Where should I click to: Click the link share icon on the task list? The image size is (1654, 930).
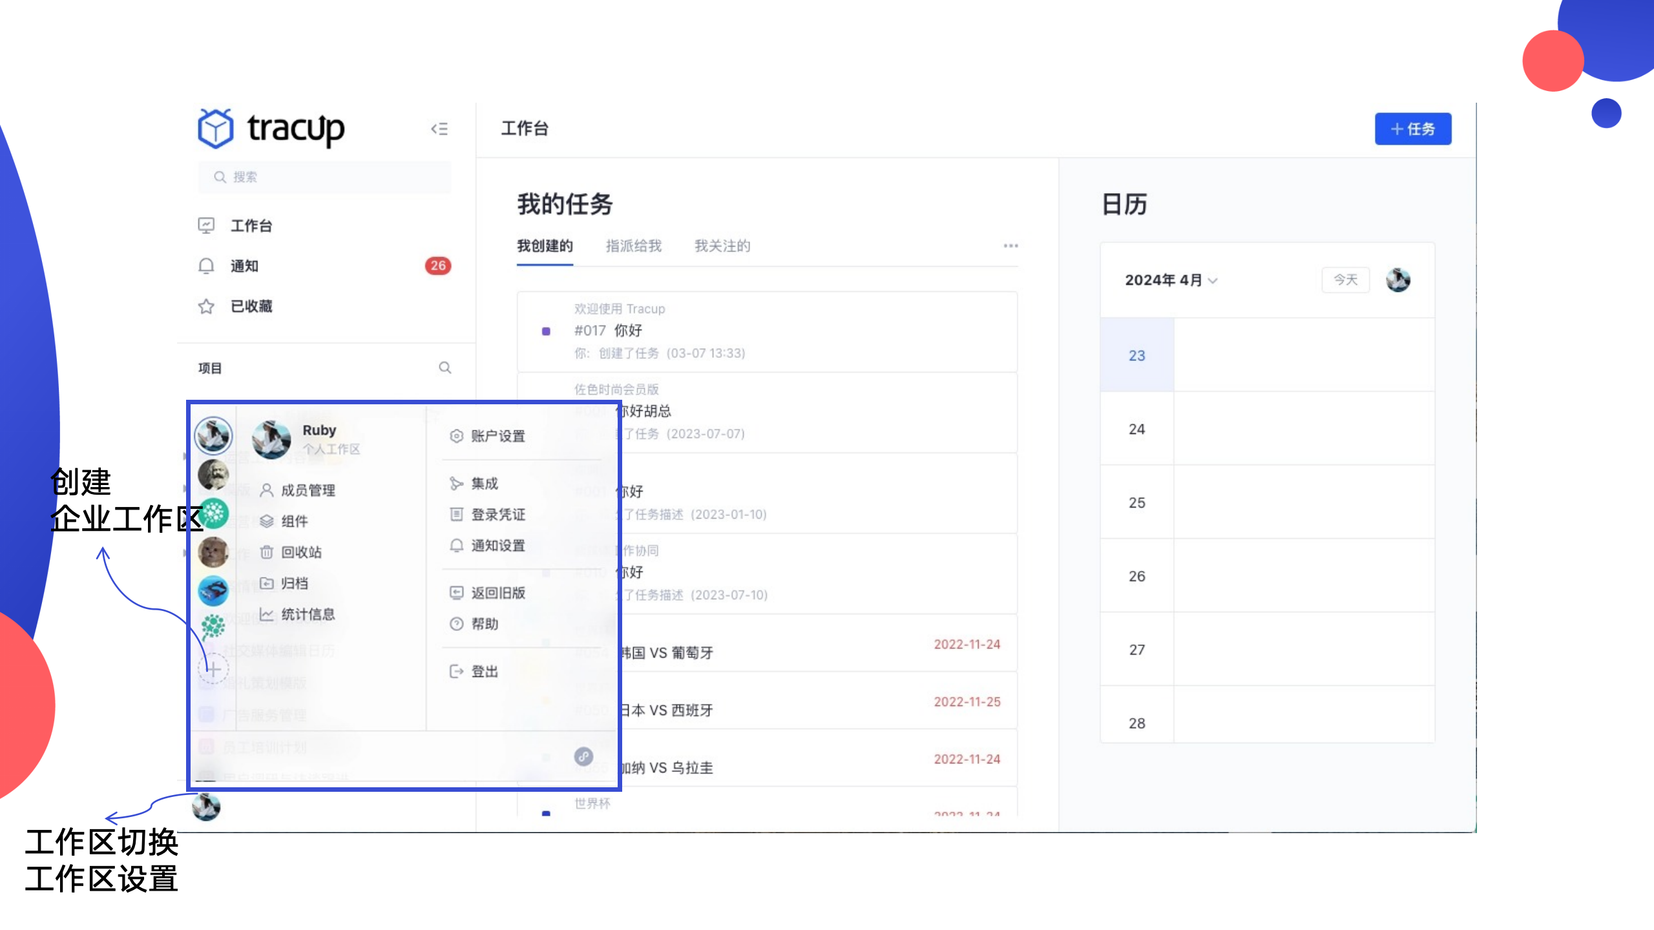coord(583,756)
